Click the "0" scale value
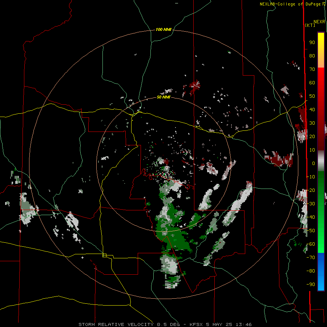The width and height of the screenshot is (327, 327). click(x=314, y=163)
